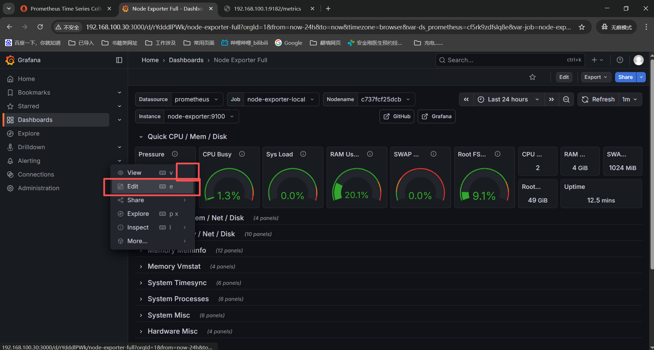Screen dimensions: 654x350
Task: Open Share submenu in panel menu
Action: 153,200
